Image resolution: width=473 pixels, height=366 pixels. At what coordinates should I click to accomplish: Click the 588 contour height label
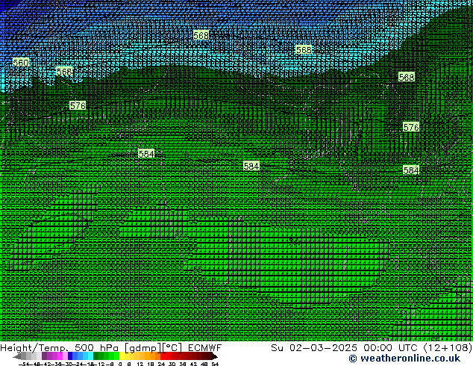coord(407,77)
